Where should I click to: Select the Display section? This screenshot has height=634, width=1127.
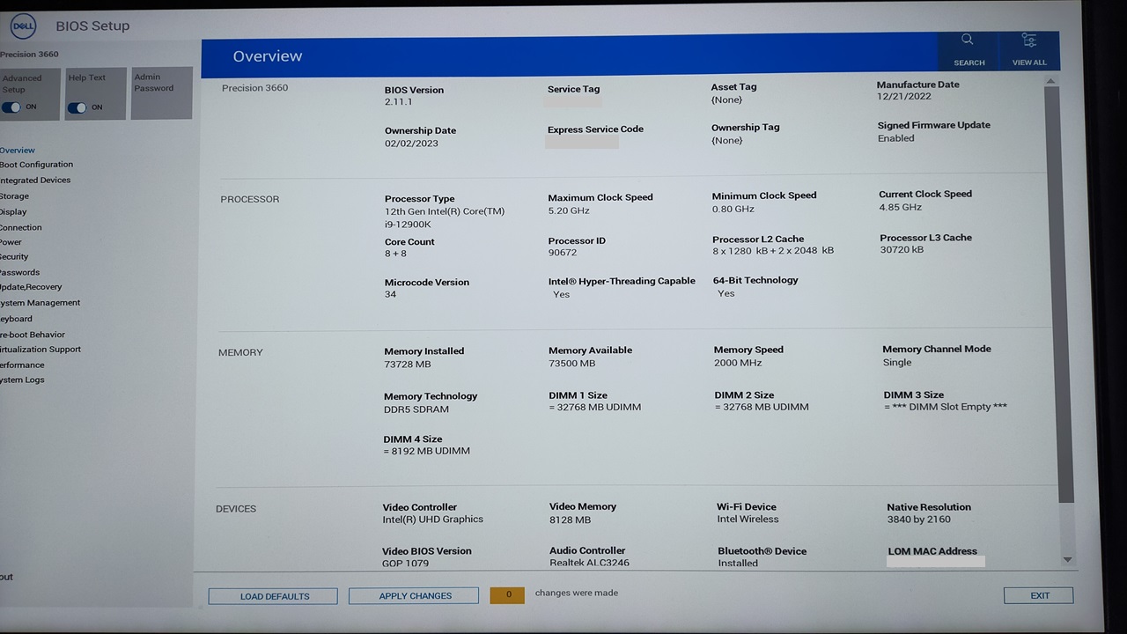[13, 211]
